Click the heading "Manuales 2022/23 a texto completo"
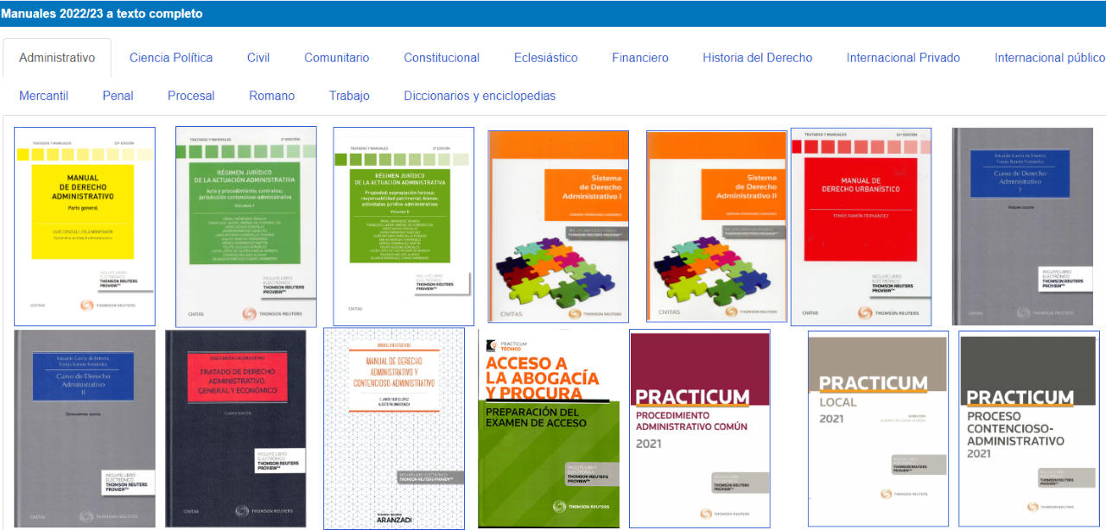This screenshot has height=530, width=1106. [102, 14]
